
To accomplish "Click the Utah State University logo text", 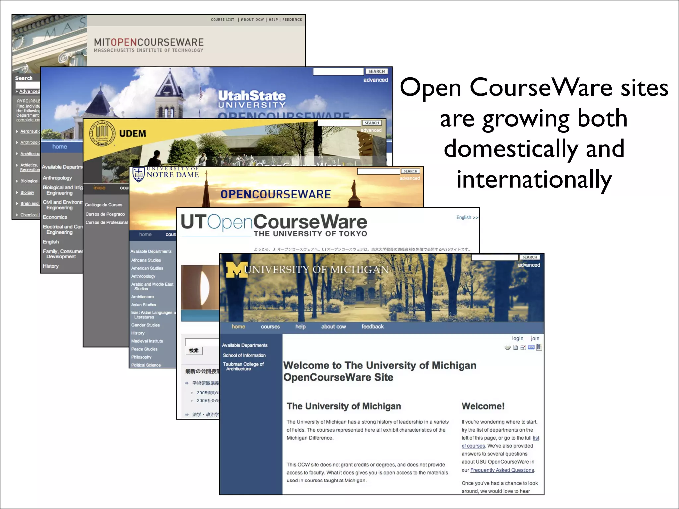I will pyautogui.click(x=252, y=99).
